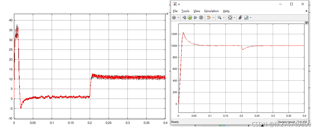
Task: Click the 0.25 x-axis label in scope
Action: (257, 116)
